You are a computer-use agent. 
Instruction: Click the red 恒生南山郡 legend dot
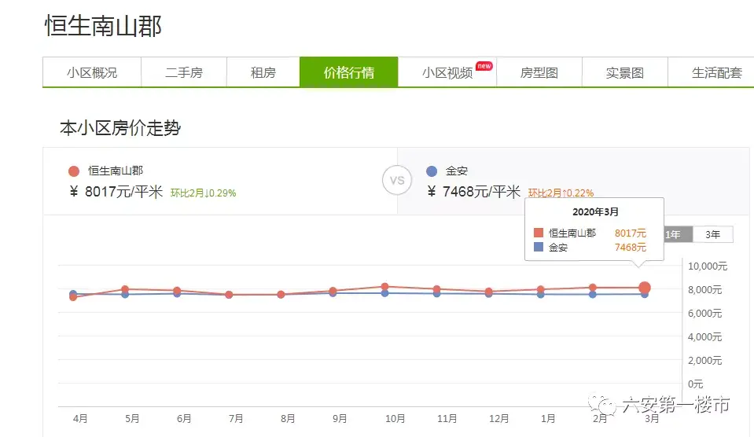[74, 171]
